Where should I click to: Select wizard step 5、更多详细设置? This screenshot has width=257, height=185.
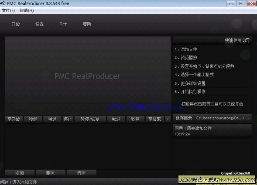click(x=212, y=83)
